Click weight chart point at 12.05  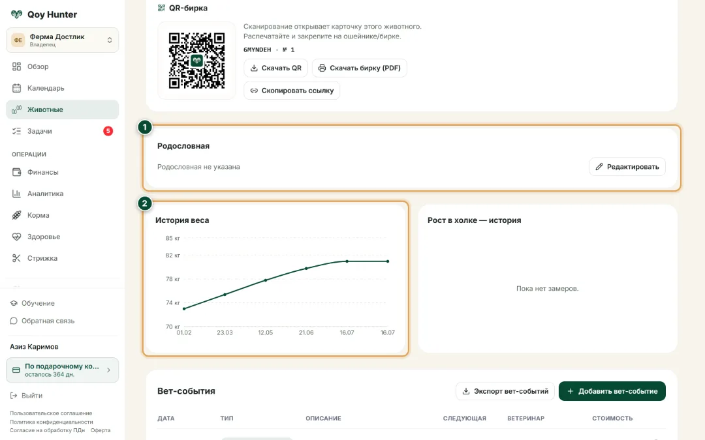tap(266, 280)
